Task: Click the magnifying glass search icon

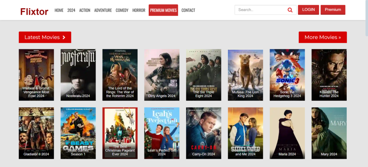Action: pos(290,10)
